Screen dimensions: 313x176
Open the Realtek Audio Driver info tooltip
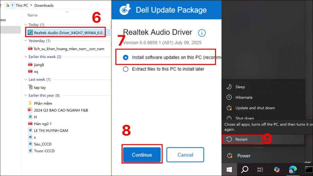point(202,33)
